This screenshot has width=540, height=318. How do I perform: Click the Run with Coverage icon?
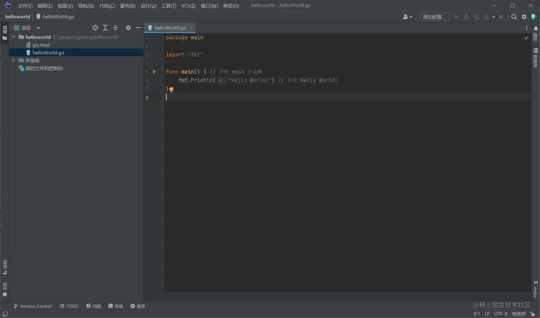[476, 17]
